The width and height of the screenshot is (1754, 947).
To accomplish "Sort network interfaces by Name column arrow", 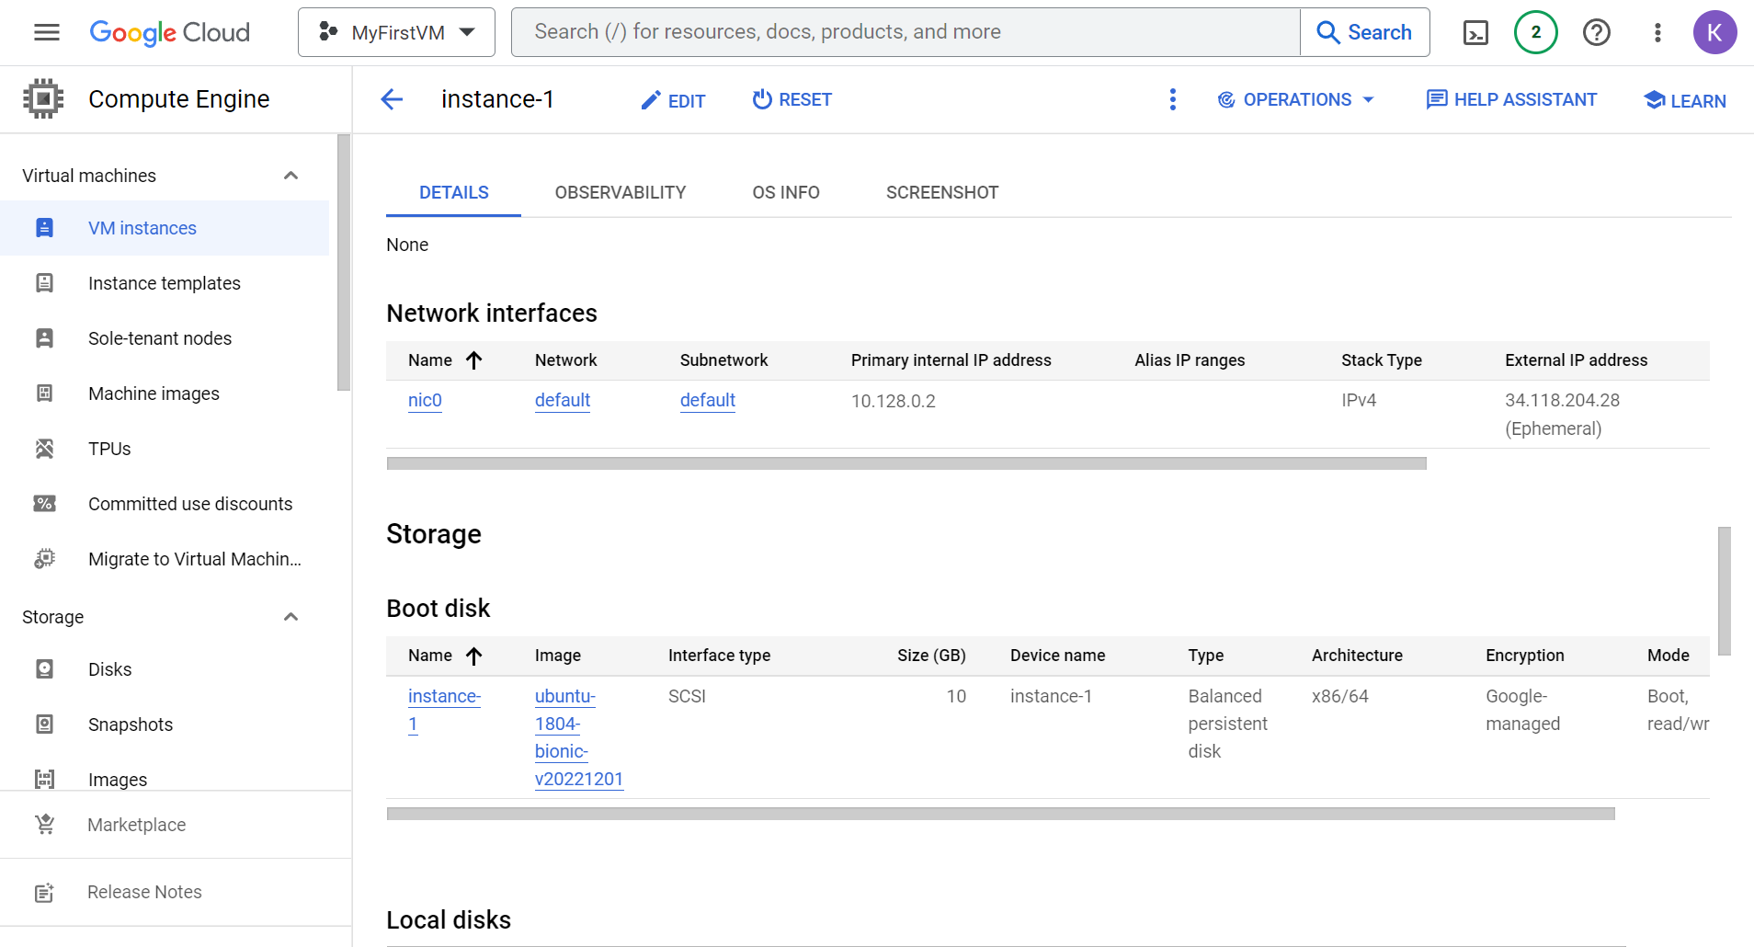I will pyautogui.click(x=474, y=360).
